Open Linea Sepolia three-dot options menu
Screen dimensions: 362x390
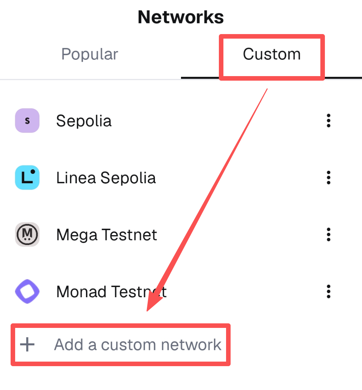(328, 178)
